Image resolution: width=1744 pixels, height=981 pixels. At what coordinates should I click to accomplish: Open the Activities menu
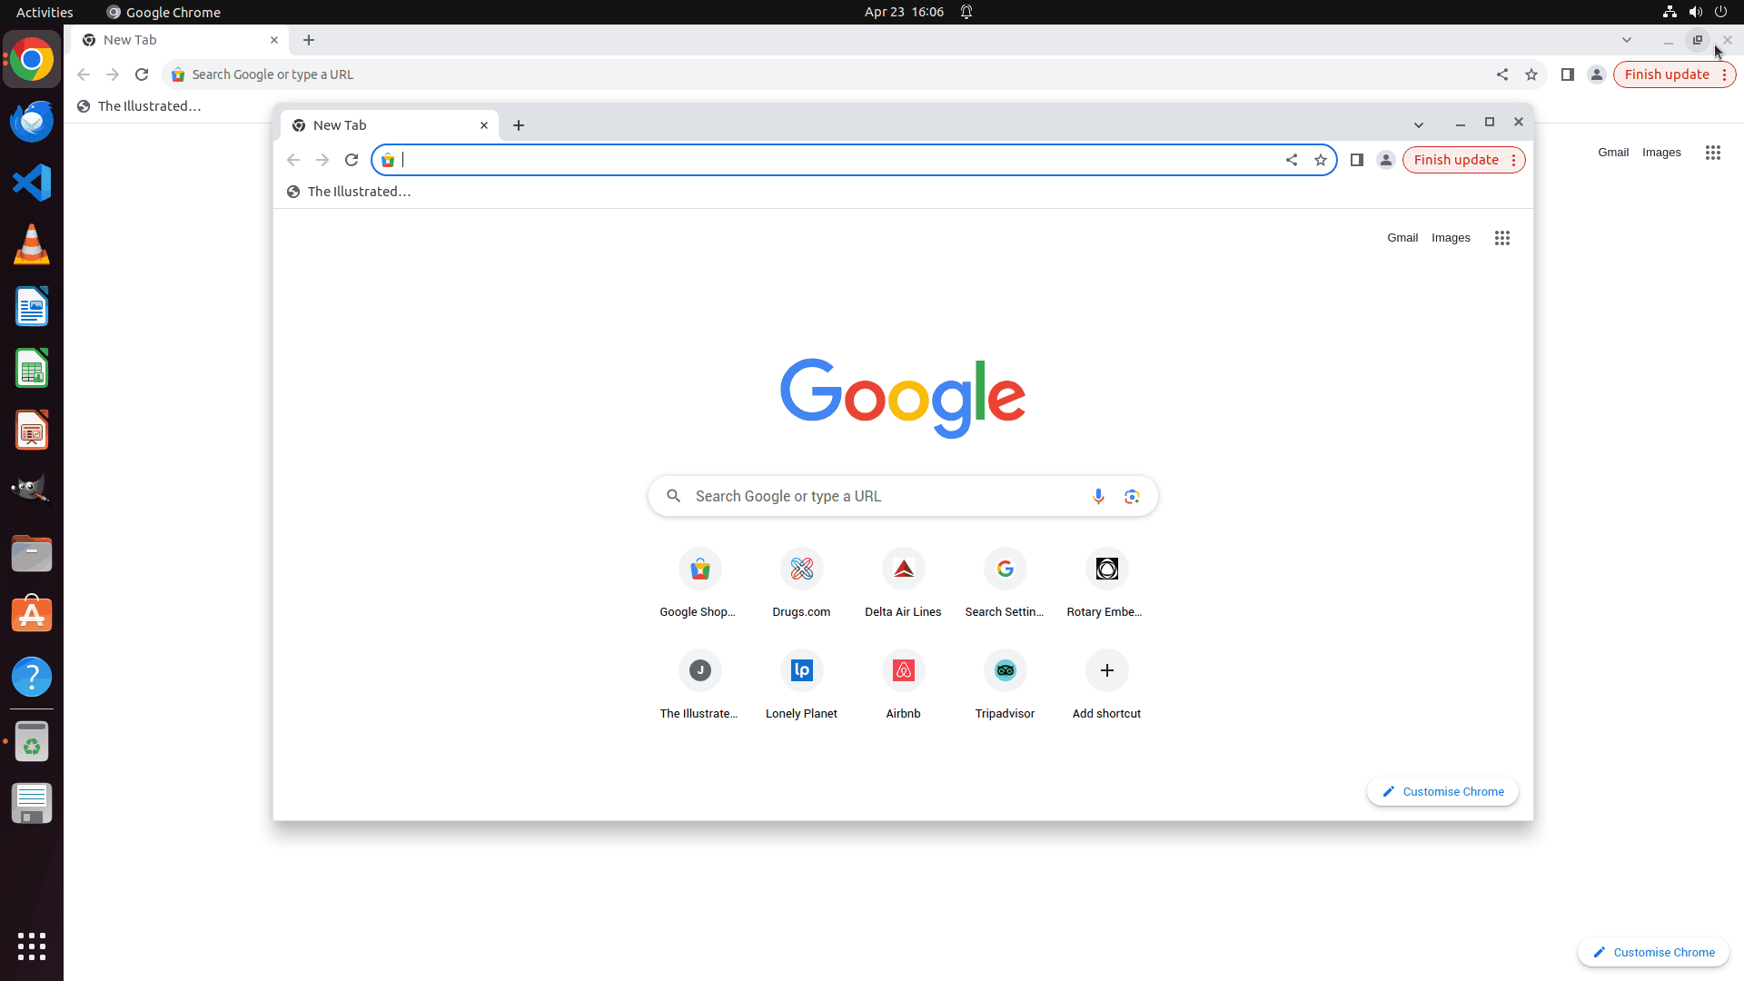click(44, 12)
